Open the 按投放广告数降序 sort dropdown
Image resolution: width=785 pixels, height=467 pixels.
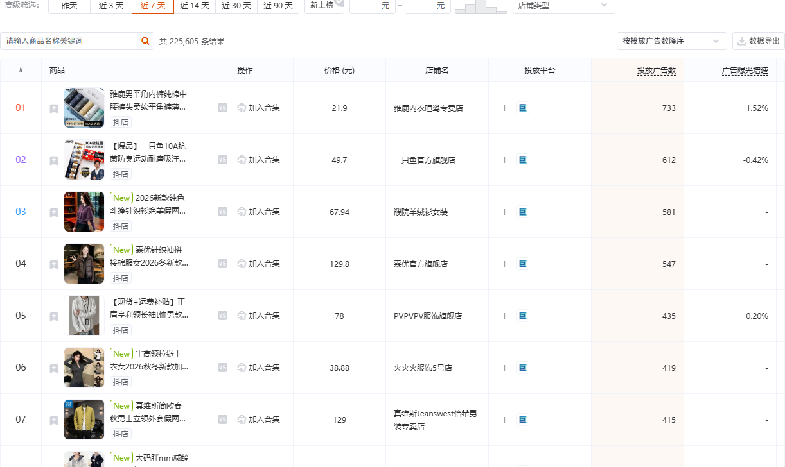pos(671,41)
